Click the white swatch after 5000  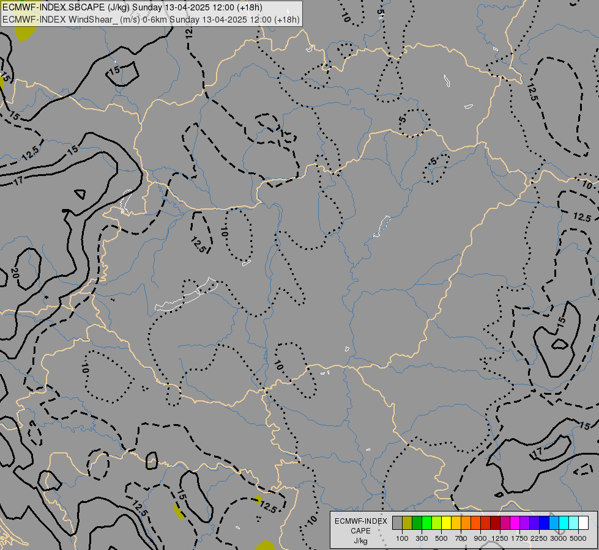[583, 523]
